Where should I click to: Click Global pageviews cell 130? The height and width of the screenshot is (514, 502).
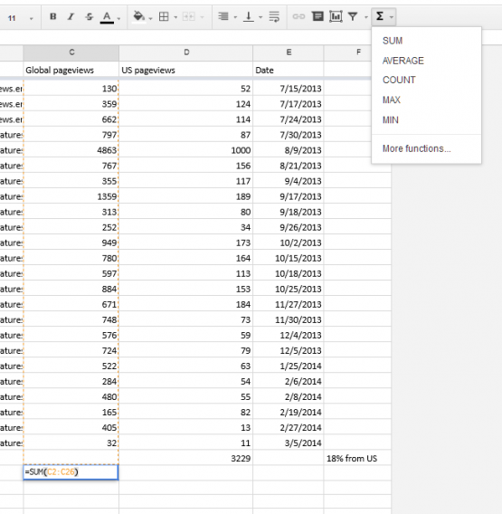click(x=71, y=89)
